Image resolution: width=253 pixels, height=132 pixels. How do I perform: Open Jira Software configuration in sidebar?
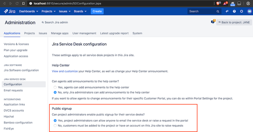click(21, 70)
